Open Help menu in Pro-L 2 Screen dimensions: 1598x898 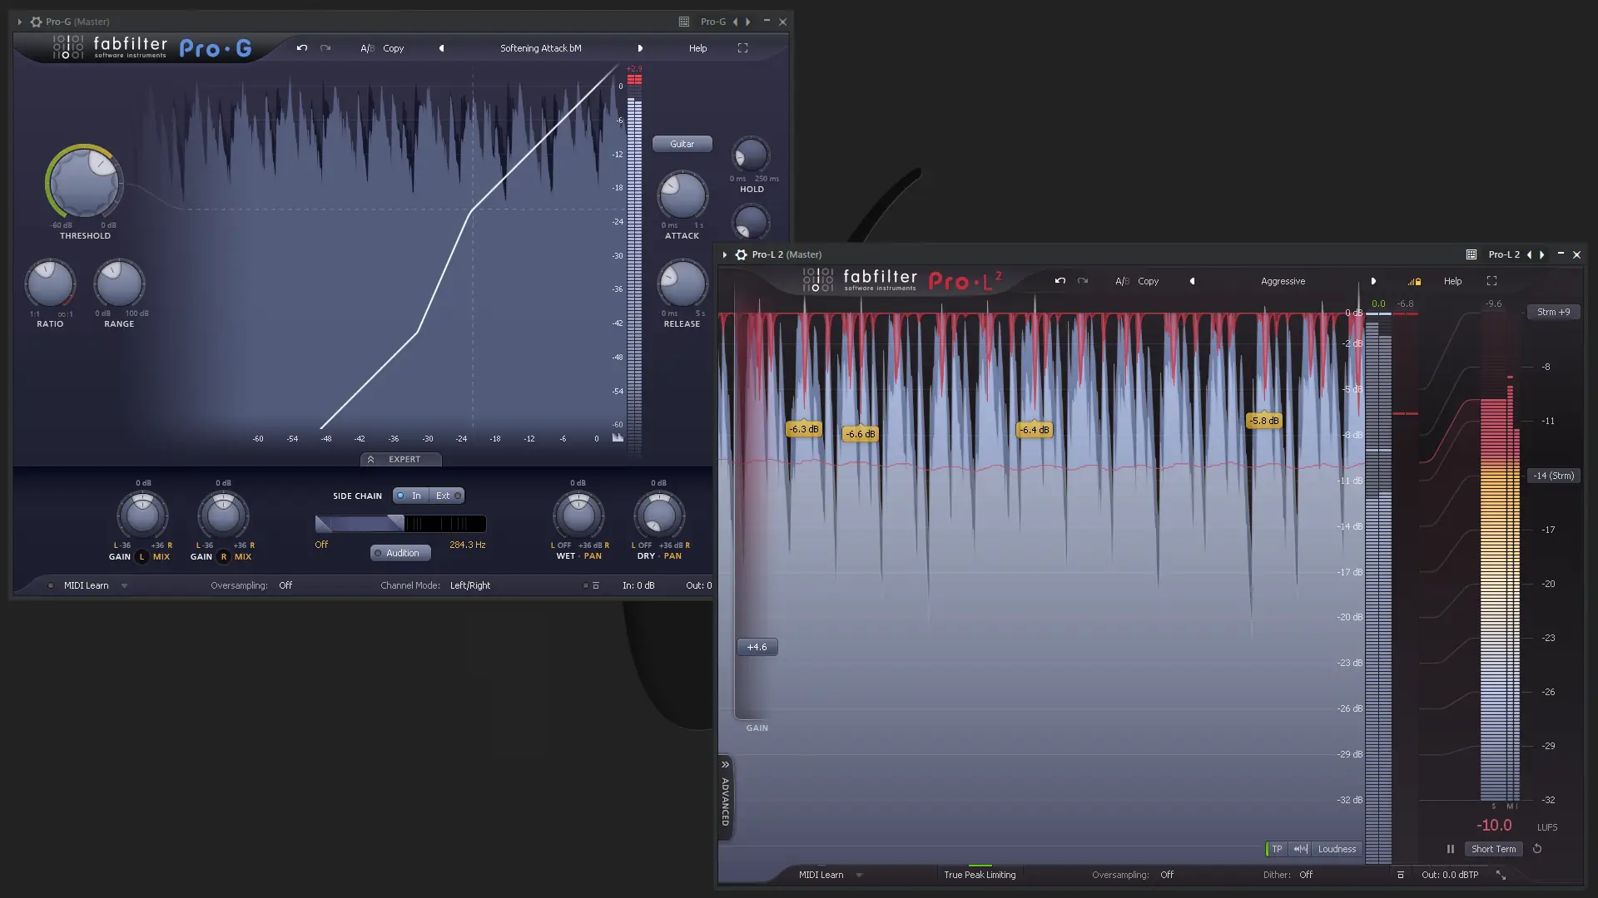[x=1452, y=281]
